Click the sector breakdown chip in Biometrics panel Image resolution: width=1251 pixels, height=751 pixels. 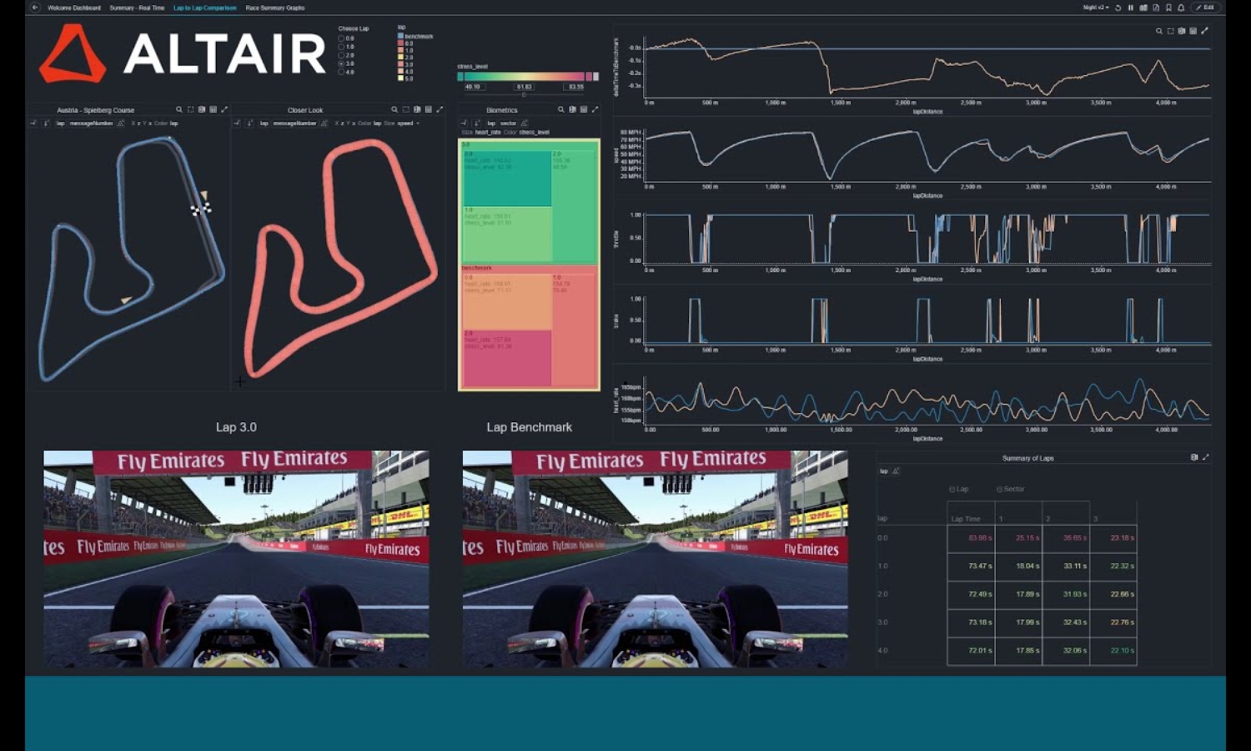pyautogui.click(x=508, y=123)
